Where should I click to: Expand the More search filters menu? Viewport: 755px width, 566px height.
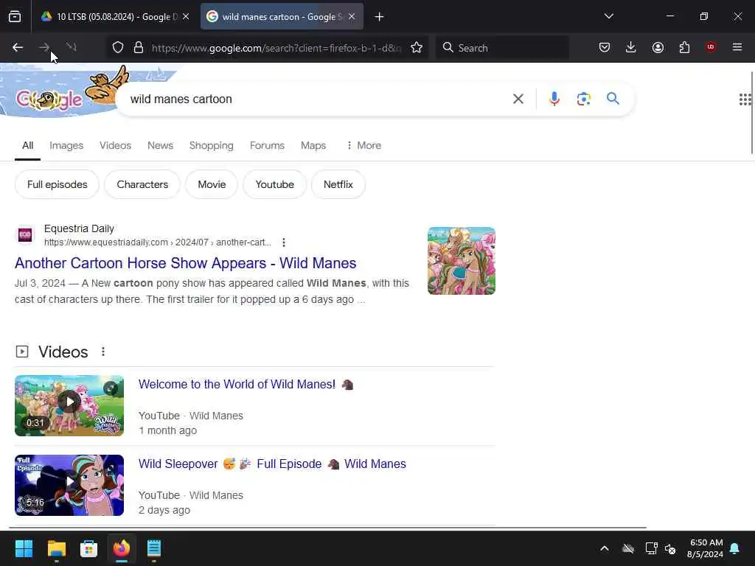(364, 145)
